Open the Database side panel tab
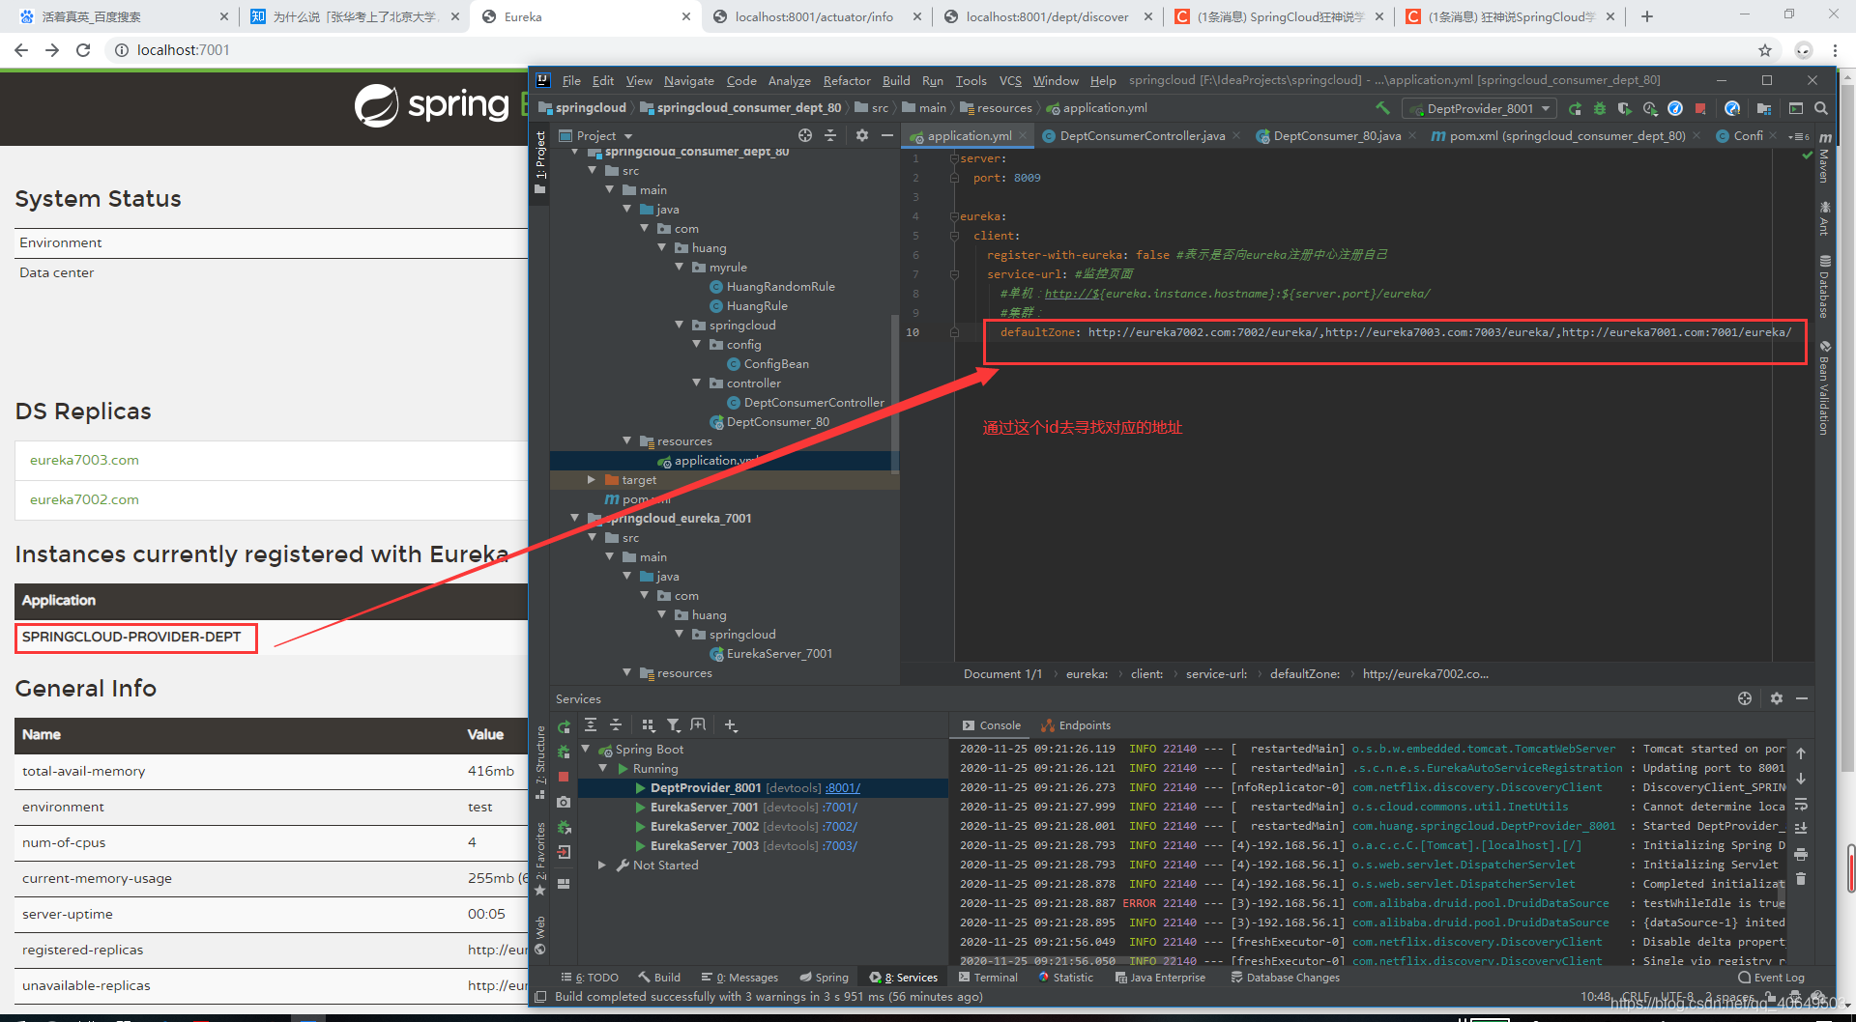 (x=1825, y=286)
